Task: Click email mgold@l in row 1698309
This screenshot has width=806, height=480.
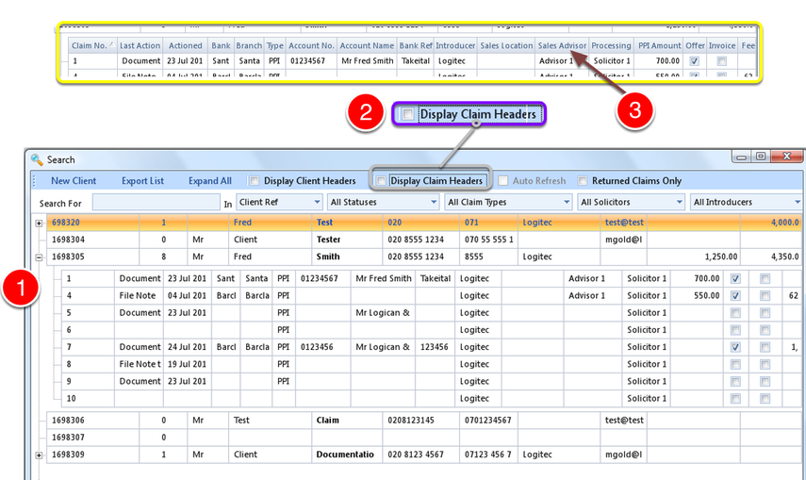Action: tap(623, 455)
